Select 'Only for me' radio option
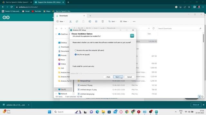This screenshot has width=206, height=115. click(x=82, y=55)
